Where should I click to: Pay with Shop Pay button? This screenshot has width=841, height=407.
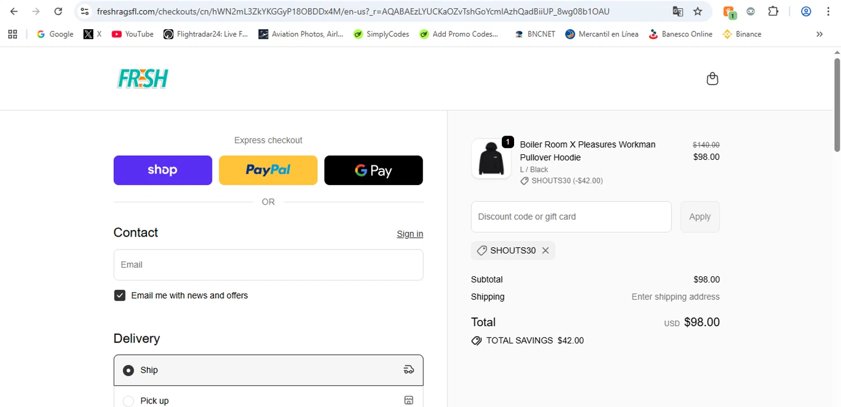pyautogui.click(x=163, y=170)
